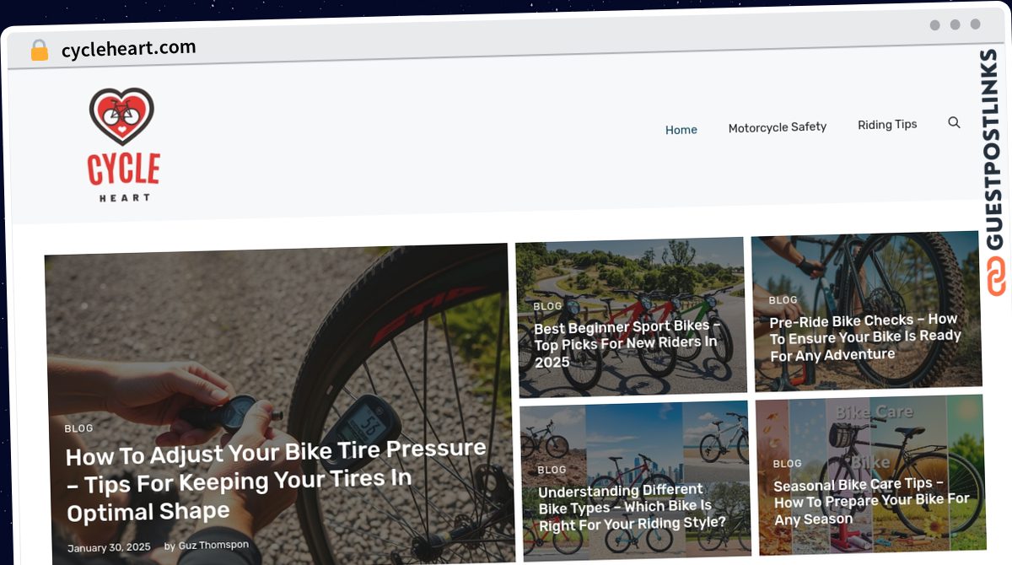Open the Best Beginner Sport Bikes post
This screenshot has height=565, width=1012.
[x=627, y=344]
